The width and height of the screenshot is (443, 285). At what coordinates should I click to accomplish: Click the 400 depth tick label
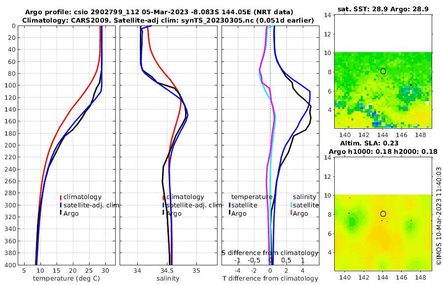10,265
